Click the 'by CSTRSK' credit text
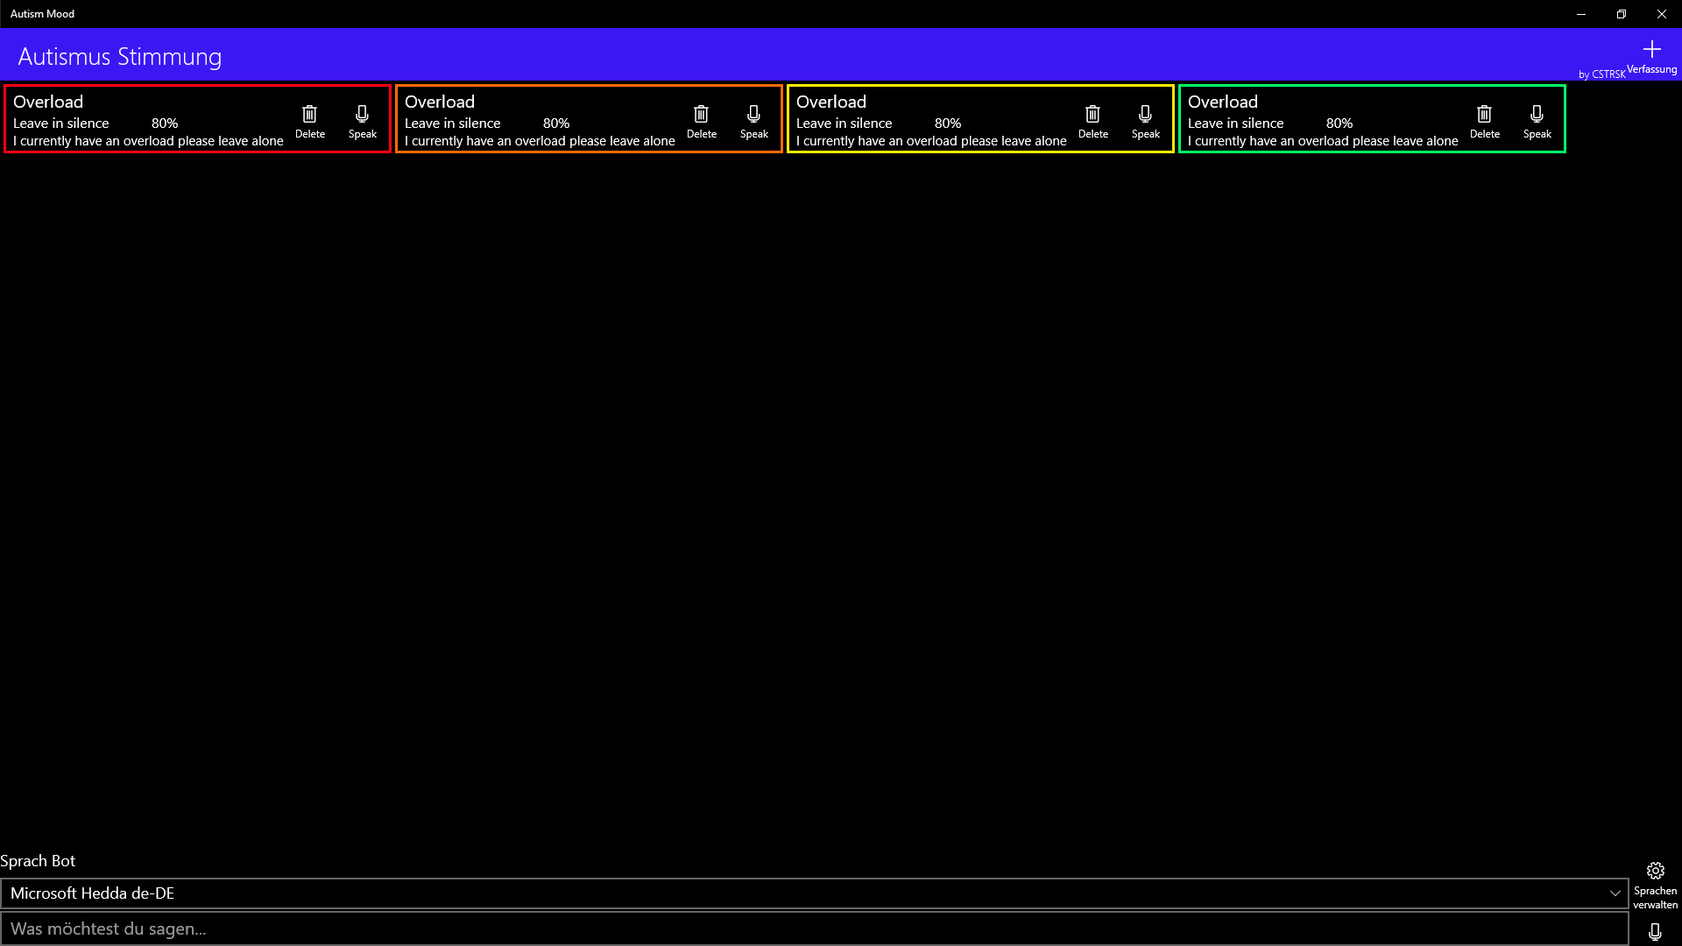Screen dimensions: 1682x946 point(1601,74)
